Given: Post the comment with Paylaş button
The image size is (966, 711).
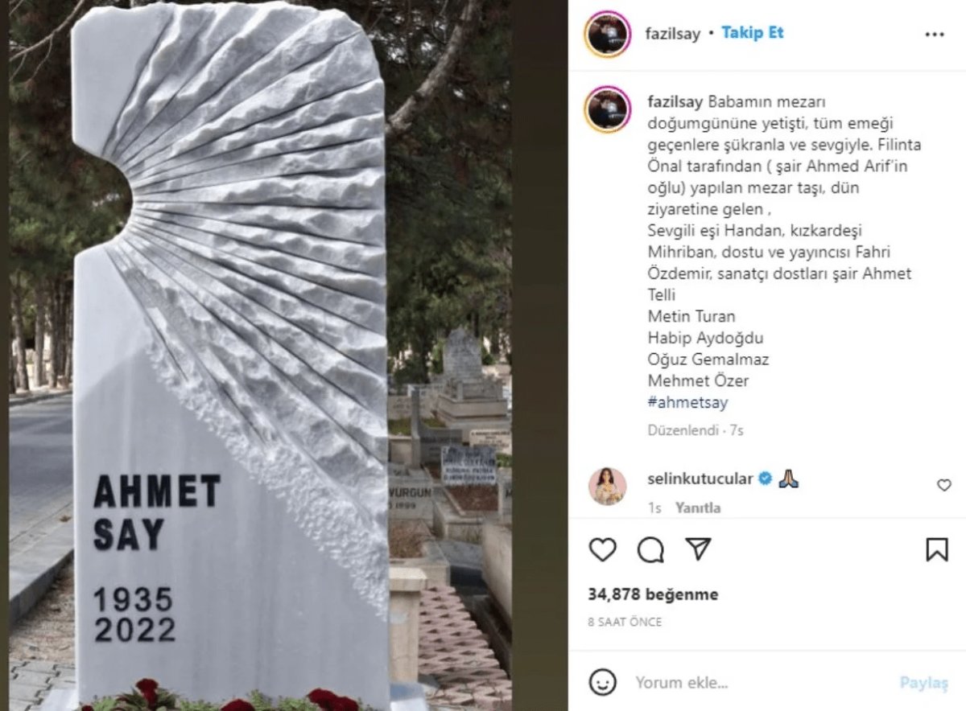Looking at the screenshot, I should click(924, 683).
